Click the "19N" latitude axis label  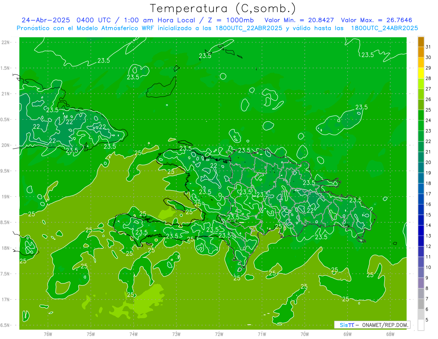pyautogui.click(x=6, y=197)
